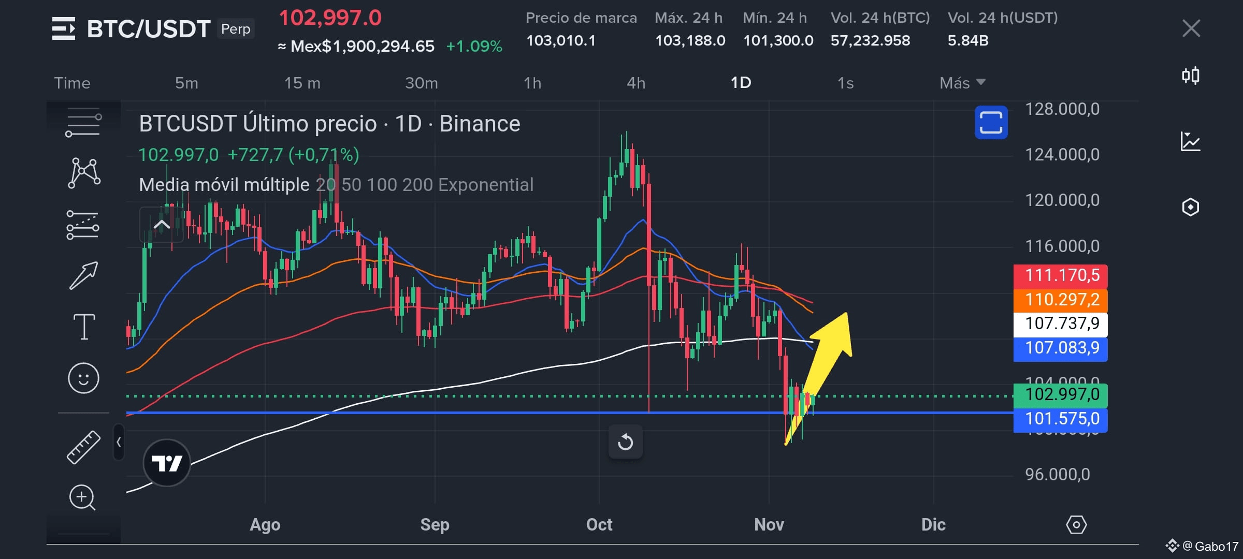Viewport: 1243px width, 559px height.
Task: Switch to the Time chart tab
Action: [72, 83]
